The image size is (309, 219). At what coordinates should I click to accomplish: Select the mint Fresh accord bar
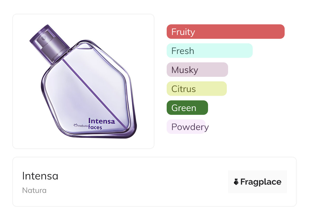click(x=210, y=51)
